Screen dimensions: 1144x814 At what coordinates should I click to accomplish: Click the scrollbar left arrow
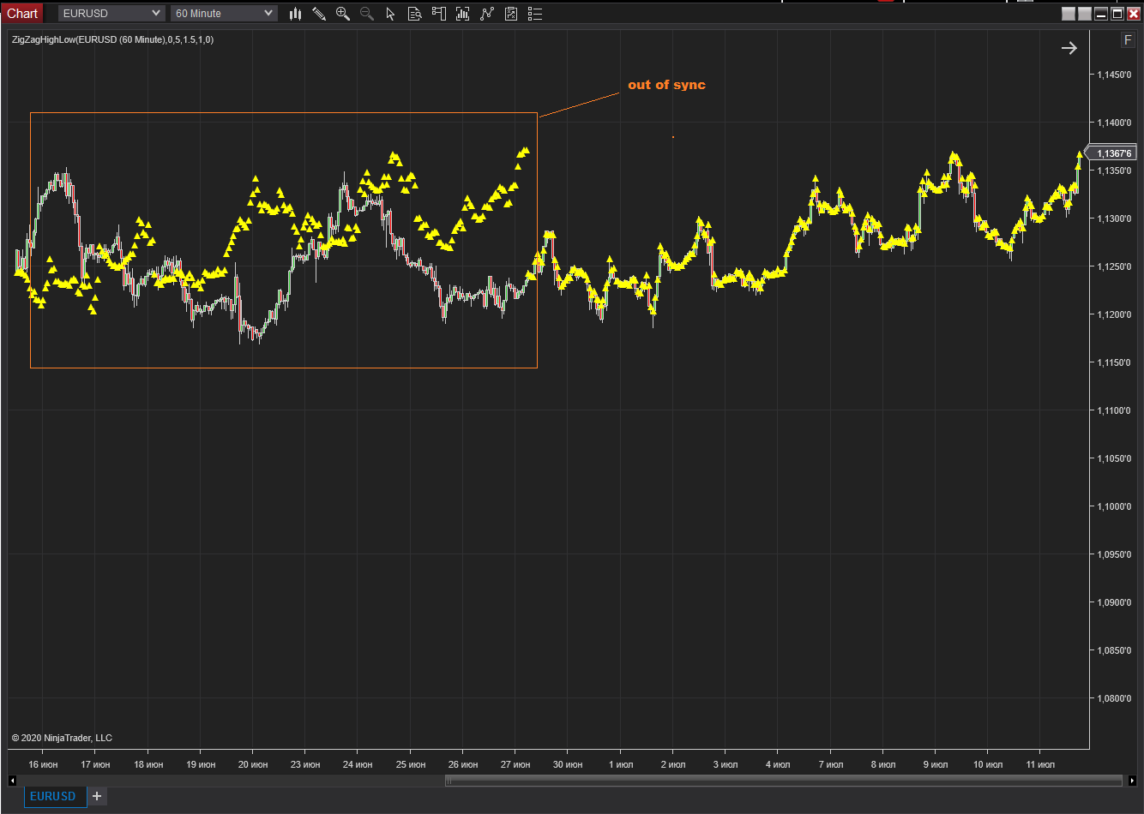click(12, 781)
